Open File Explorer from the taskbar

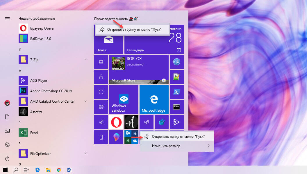point(48,170)
